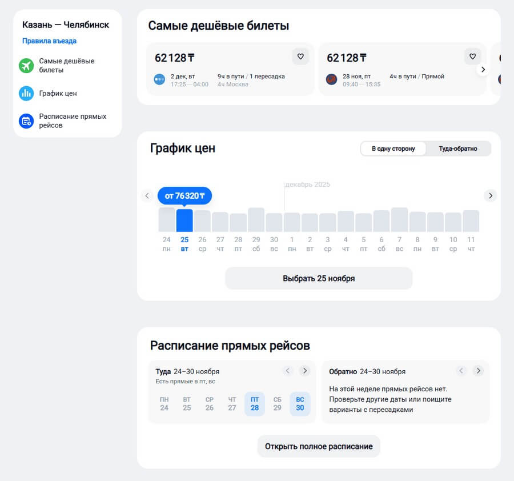Click the blue bar chart price graph icon

[x=26, y=94]
